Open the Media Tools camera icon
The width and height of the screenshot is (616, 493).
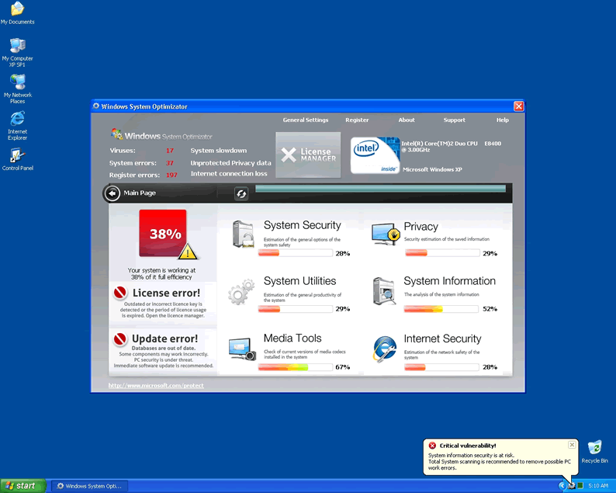tap(242, 349)
